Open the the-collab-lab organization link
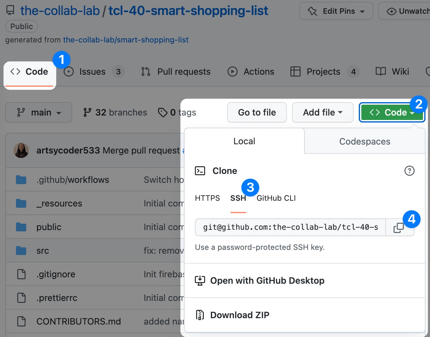The image size is (430, 337). click(60, 11)
